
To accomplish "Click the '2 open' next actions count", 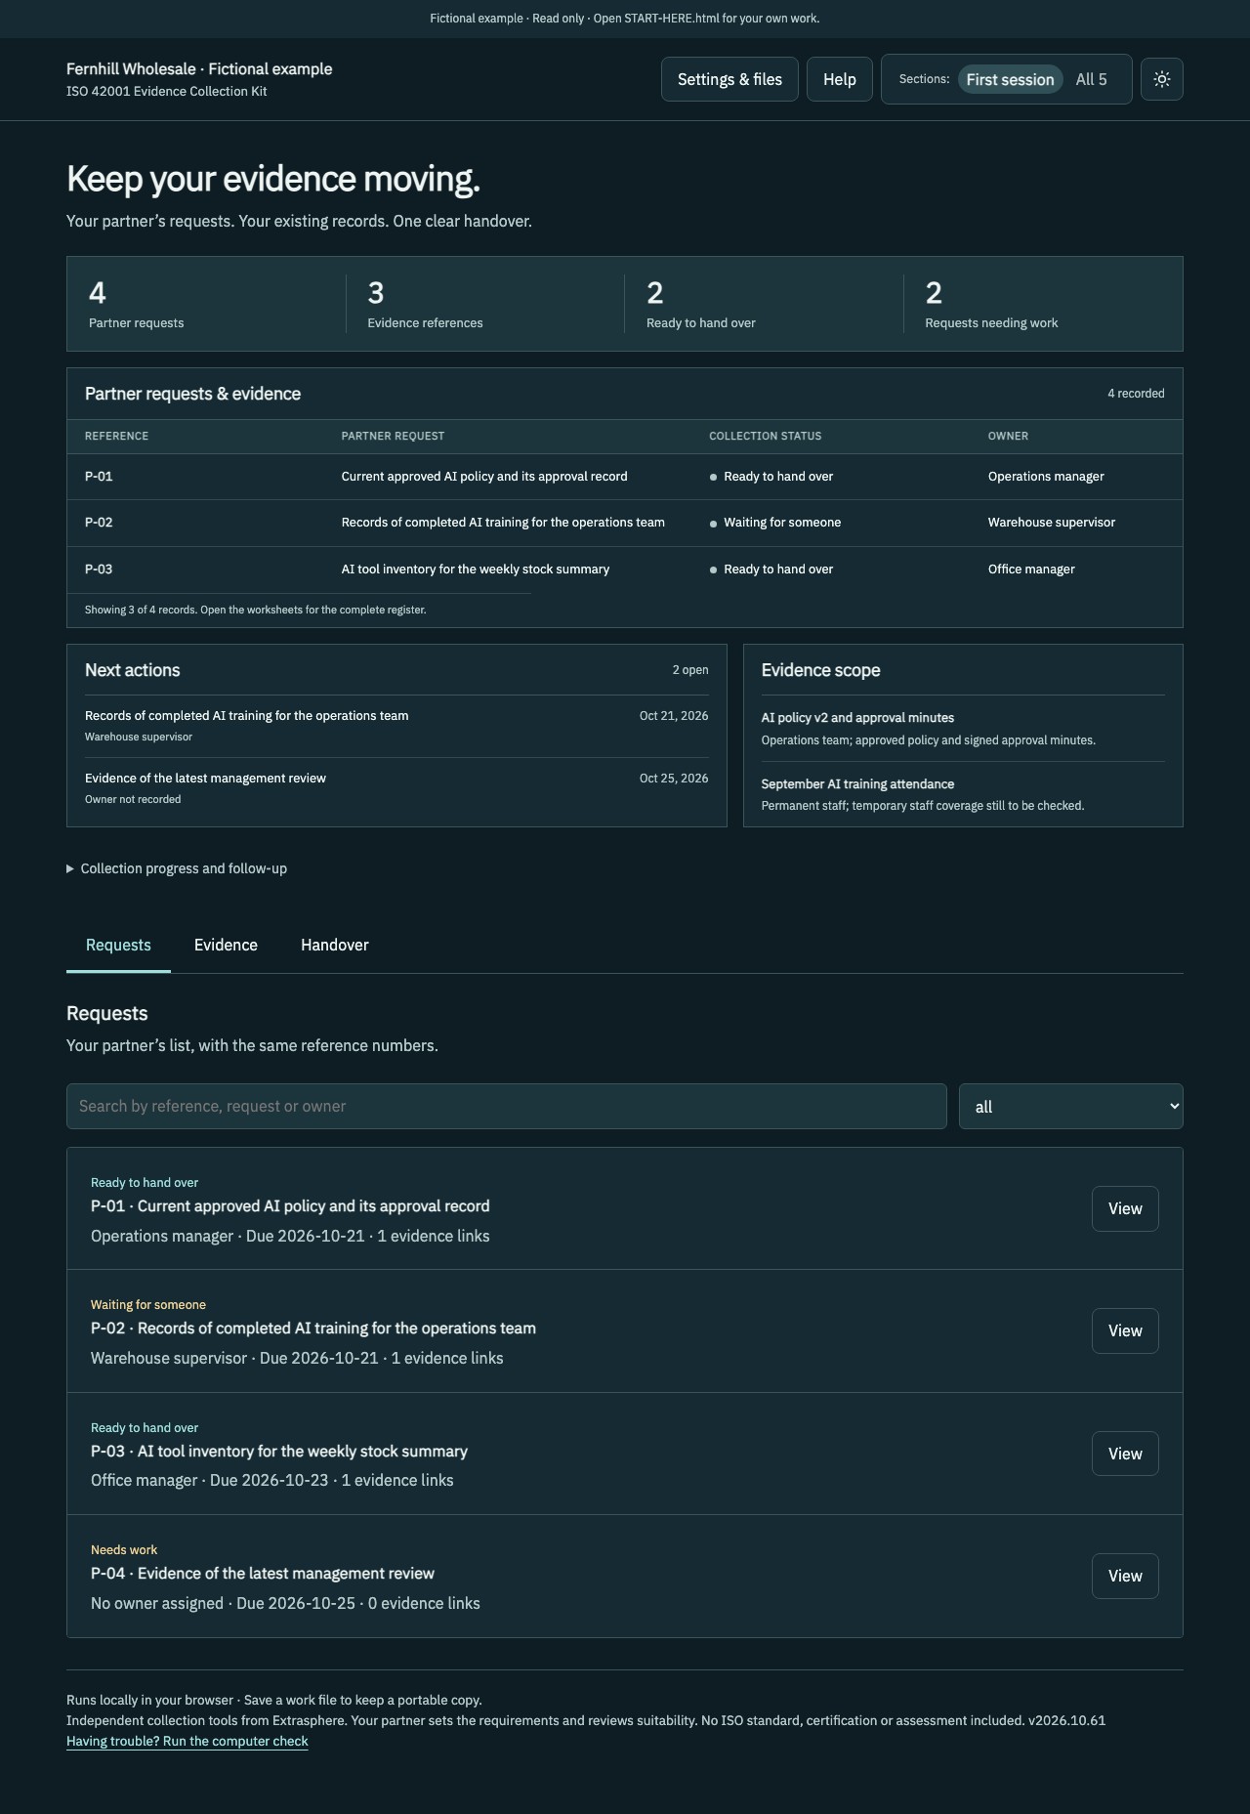I will (690, 670).
